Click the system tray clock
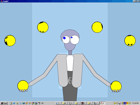Image resolution: width=140 pixels, height=105 pixels. click(135, 103)
